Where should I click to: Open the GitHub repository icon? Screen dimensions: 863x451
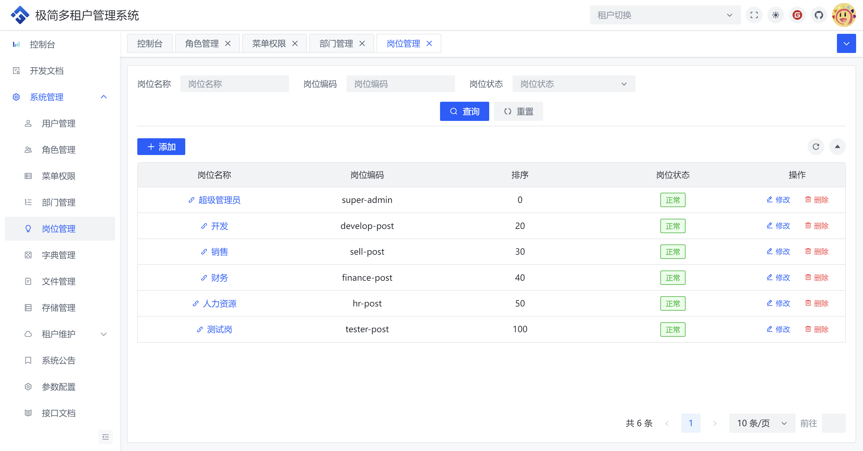819,15
